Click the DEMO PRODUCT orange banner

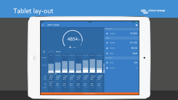(x=90, y=94)
